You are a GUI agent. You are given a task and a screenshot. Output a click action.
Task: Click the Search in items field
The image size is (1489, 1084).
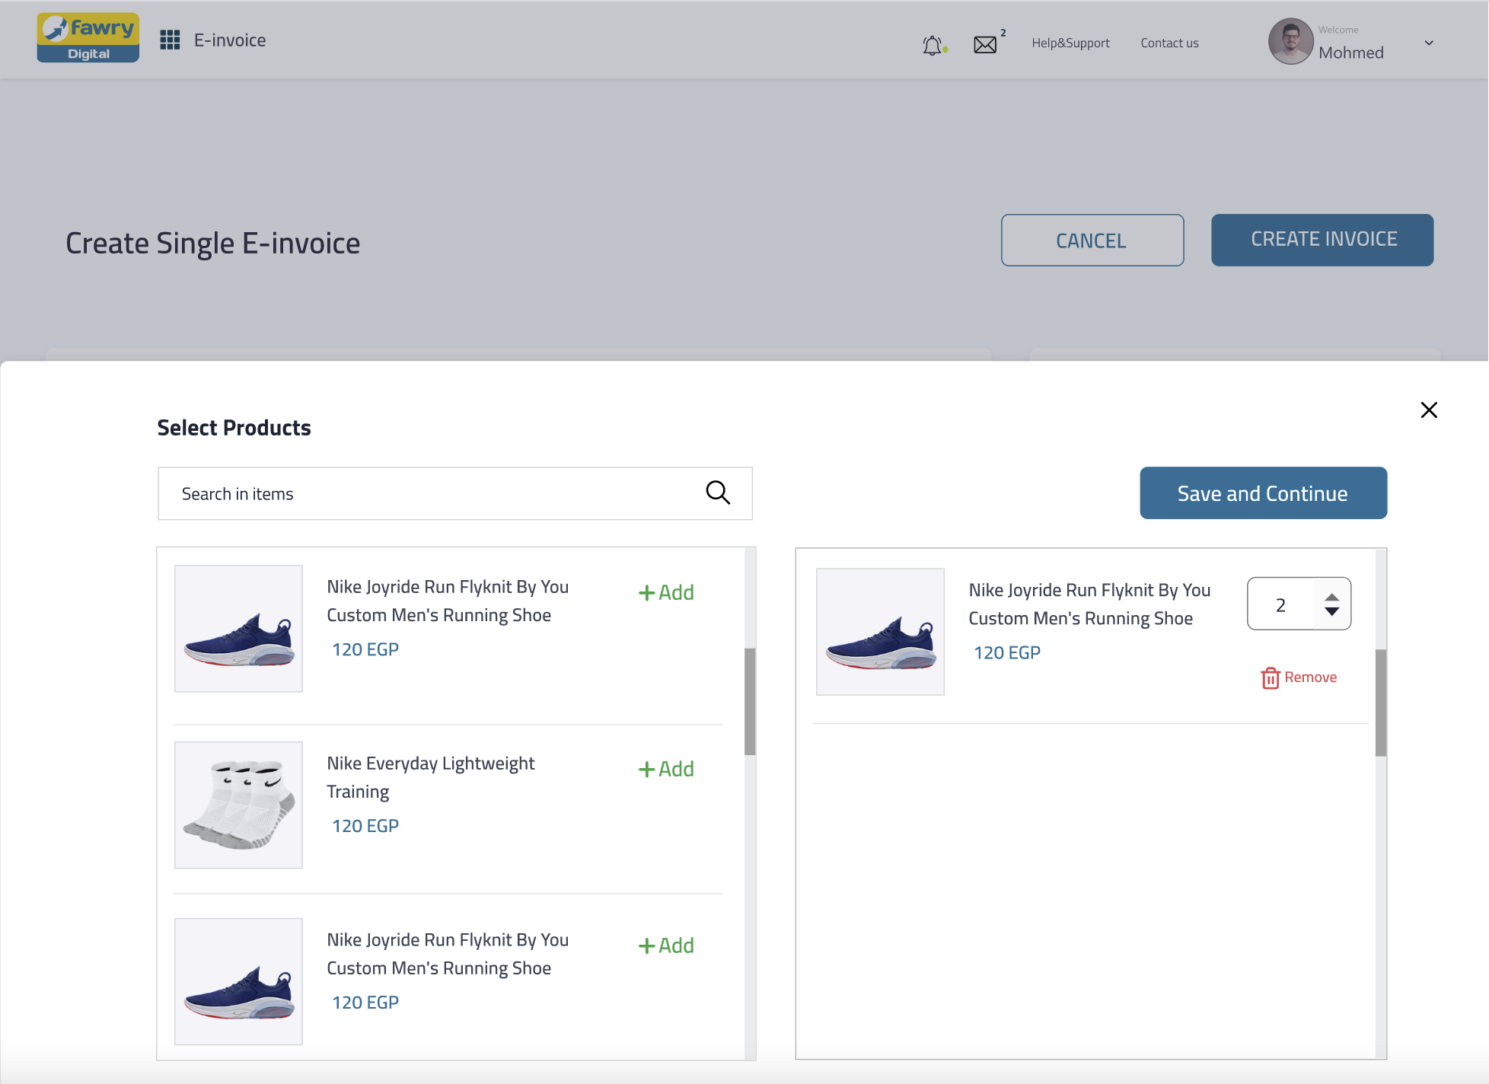455,494
